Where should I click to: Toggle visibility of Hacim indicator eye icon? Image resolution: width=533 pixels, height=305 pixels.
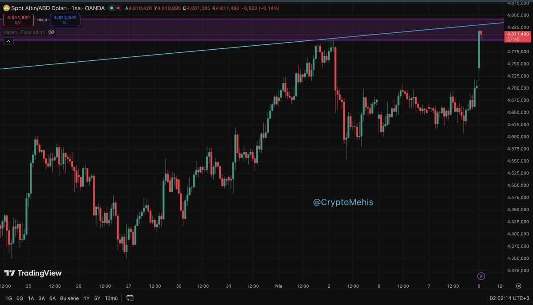(51, 32)
